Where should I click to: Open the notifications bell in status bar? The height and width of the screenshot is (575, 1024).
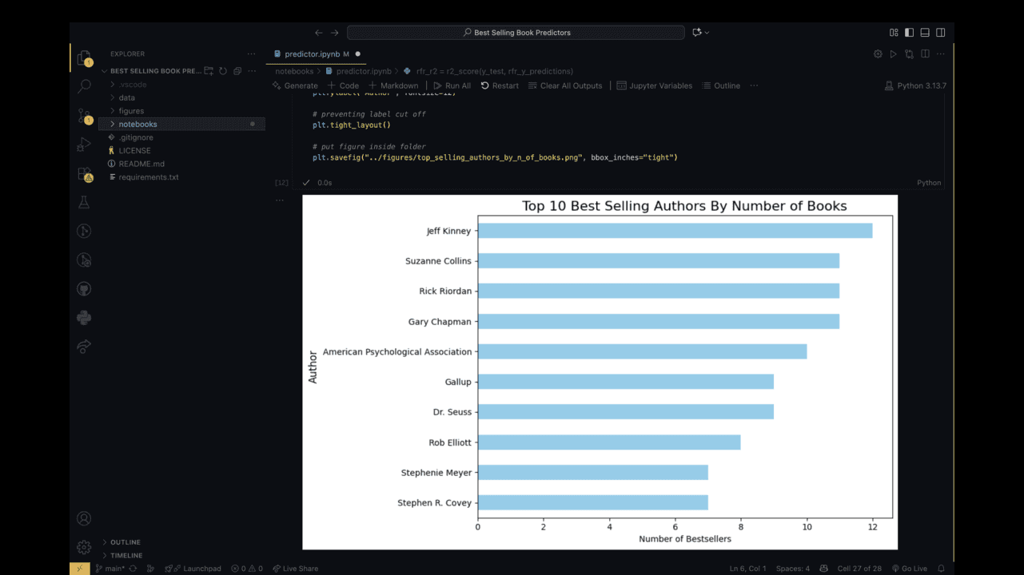tap(941, 569)
